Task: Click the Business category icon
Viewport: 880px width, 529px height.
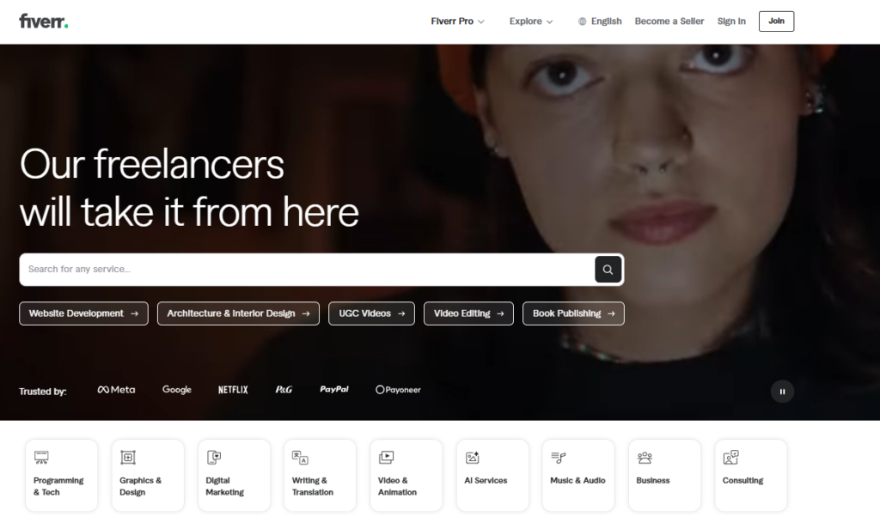Action: (x=645, y=458)
